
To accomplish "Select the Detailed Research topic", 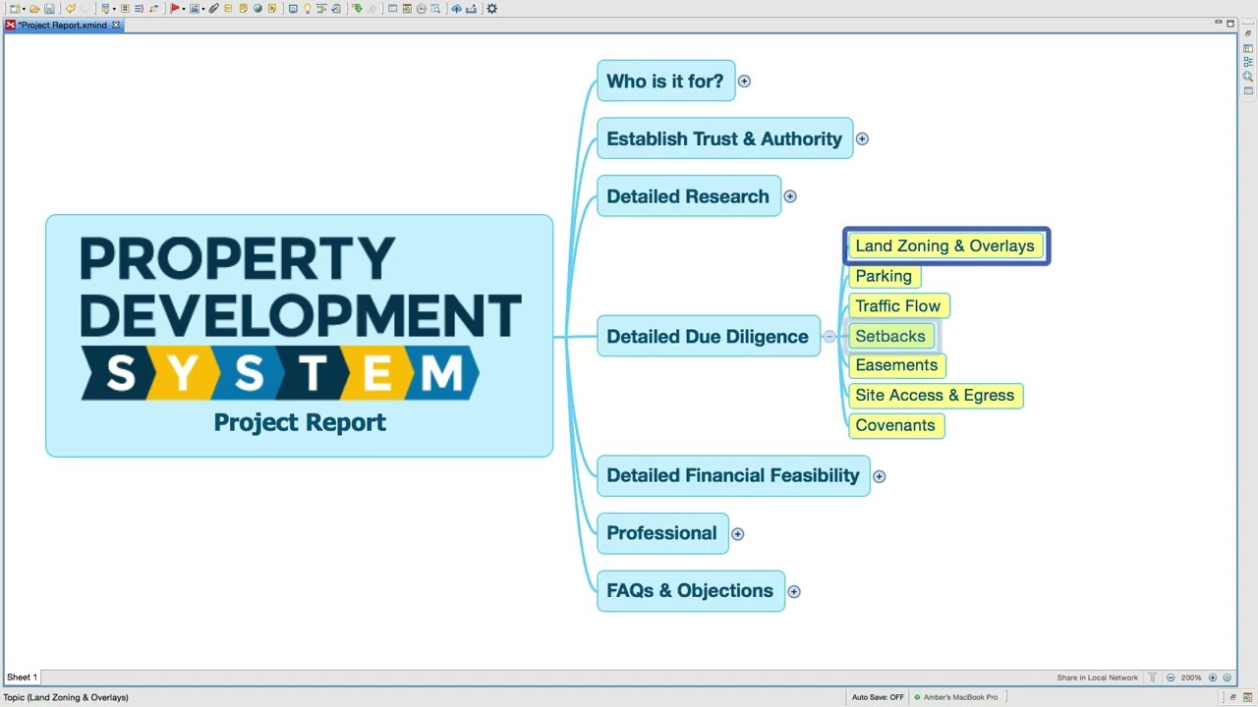I will point(688,196).
